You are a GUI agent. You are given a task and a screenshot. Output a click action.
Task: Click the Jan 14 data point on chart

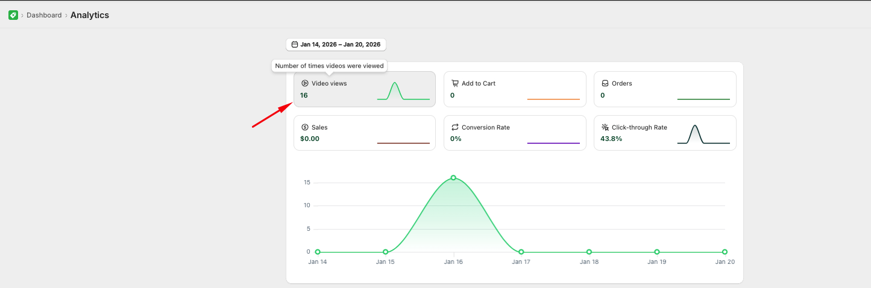(318, 252)
